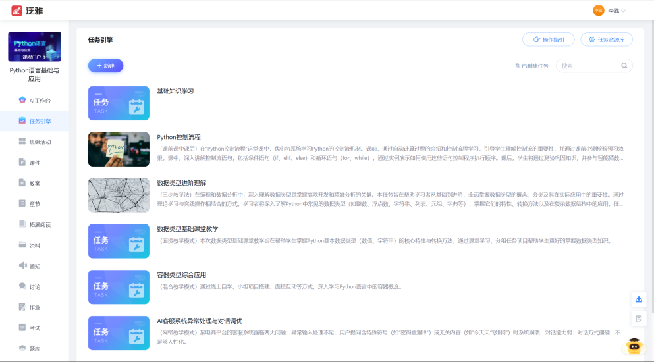Select the 任务引擎 sidebar icon
This screenshot has height=362, width=654.
coord(22,121)
